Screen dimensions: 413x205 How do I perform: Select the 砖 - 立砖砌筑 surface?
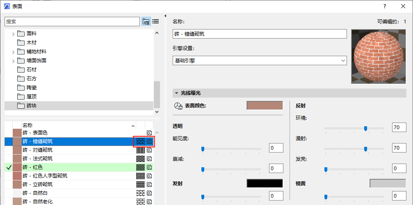(79, 184)
